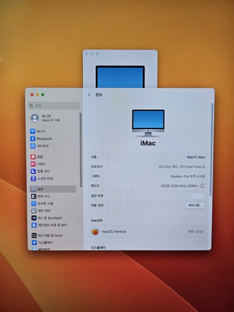Open 데스크탑 및 Dock icon
The image size is (234, 312).
click(x=34, y=236)
